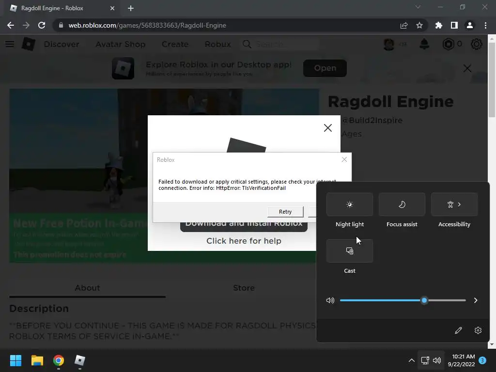The width and height of the screenshot is (496, 372).
Task: Open the @Build2Inspire creator link
Action: [x=372, y=120]
